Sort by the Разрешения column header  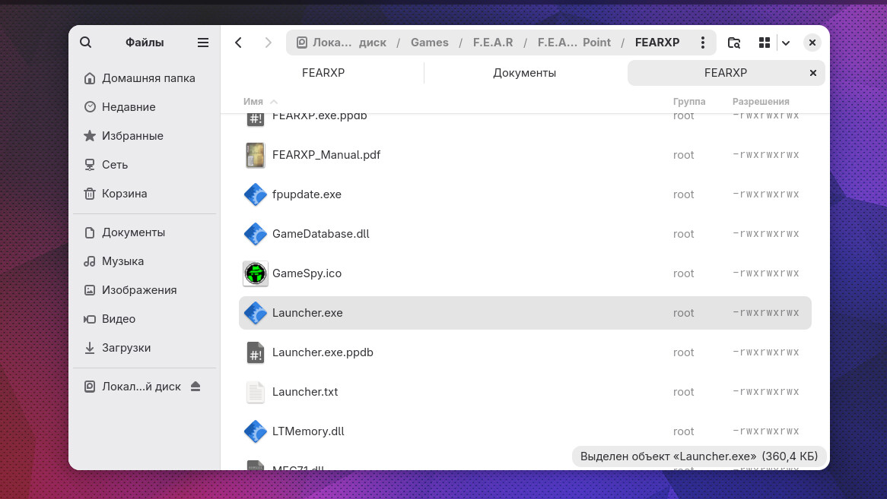(x=761, y=102)
